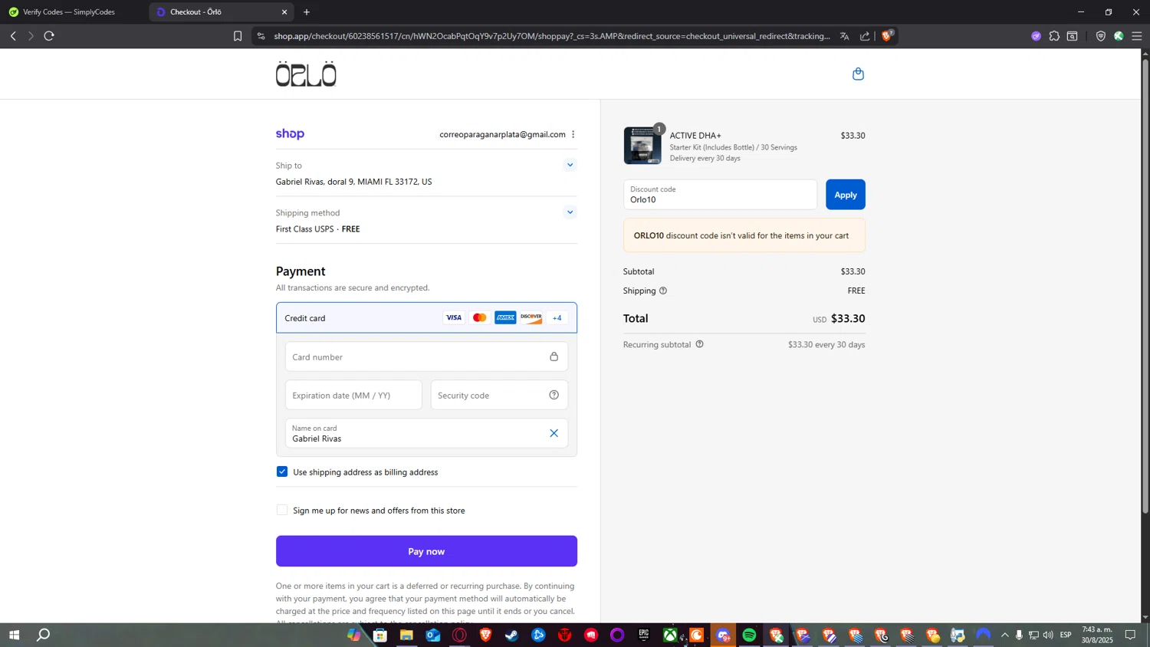Reload the checkout page
Viewport: 1150px width, 647px height.
pyautogui.click(x=49, y=36)
